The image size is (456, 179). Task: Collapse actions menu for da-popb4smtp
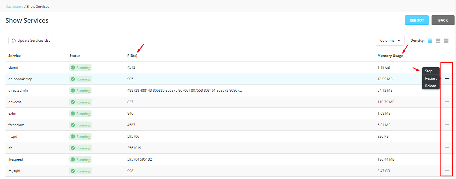447,79
